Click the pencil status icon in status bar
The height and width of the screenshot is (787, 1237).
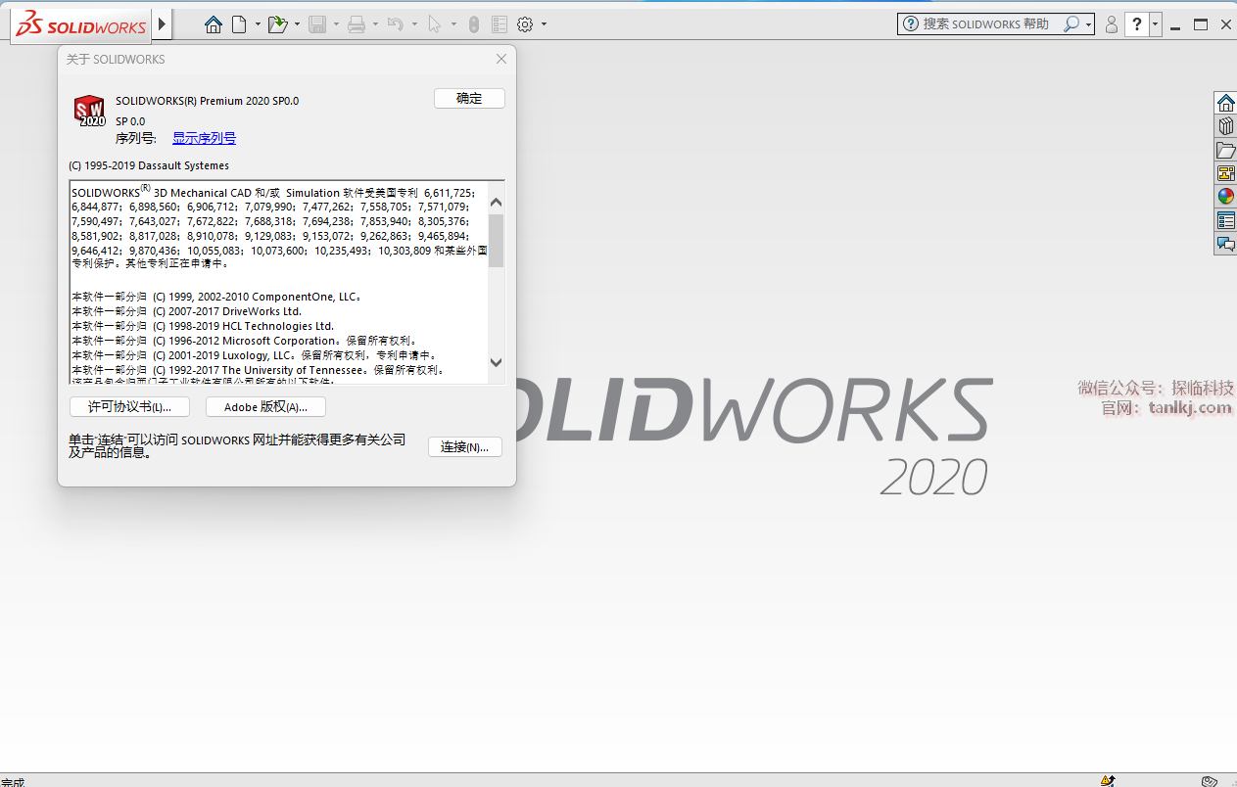[x=1107, y=780]
